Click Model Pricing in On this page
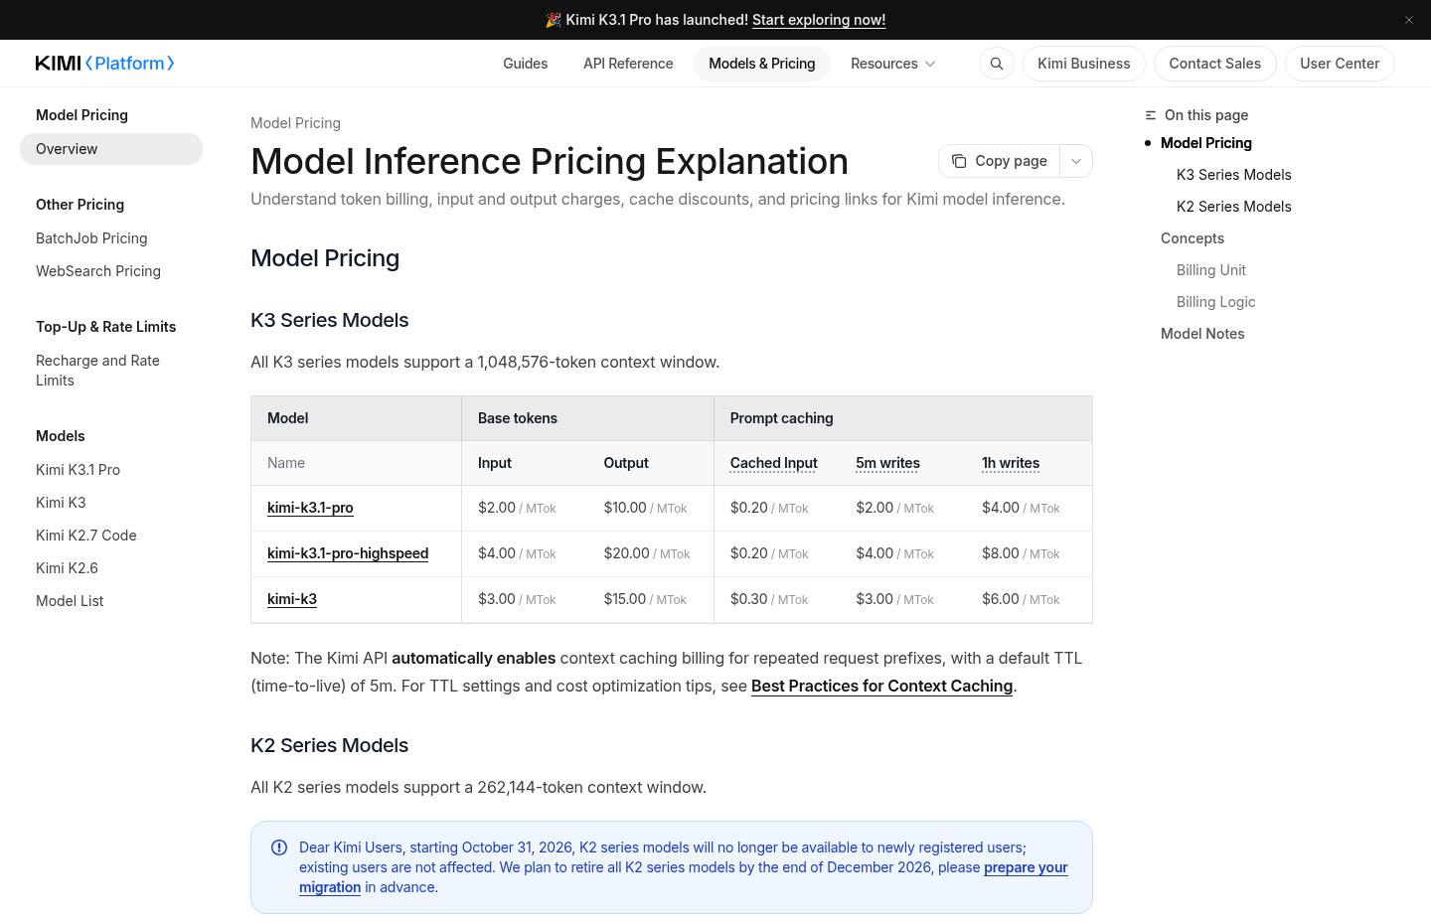The image size is (1431, 924). [1206, 143]
